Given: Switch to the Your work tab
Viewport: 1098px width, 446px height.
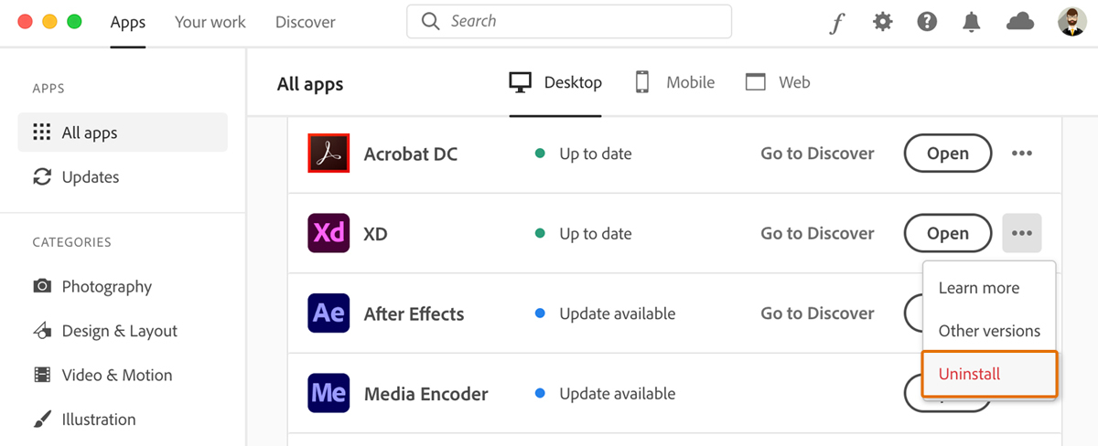Looking at the screenshot, I should [x=210, y=22].
